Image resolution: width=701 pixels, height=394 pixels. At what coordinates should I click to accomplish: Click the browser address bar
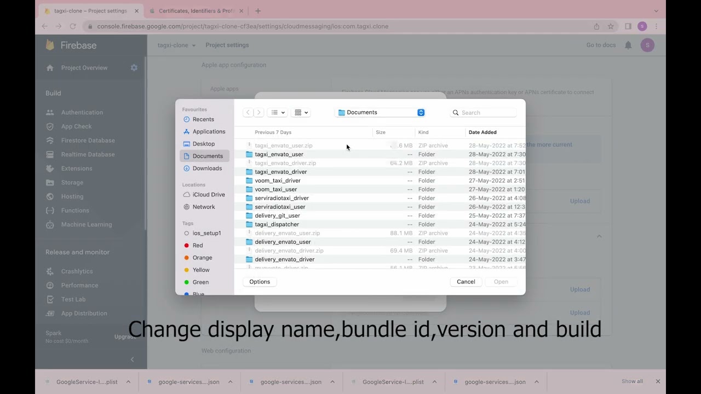click(340, 26)
